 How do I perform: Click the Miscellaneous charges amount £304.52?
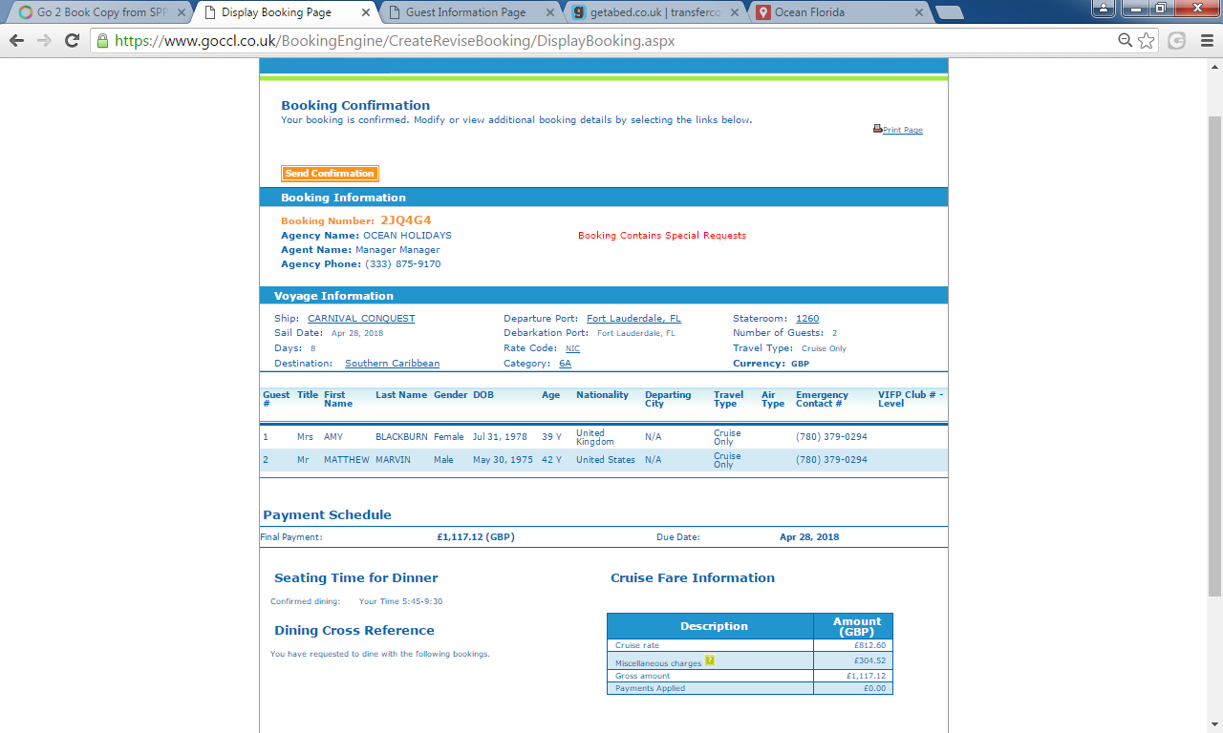click(869, 660)
